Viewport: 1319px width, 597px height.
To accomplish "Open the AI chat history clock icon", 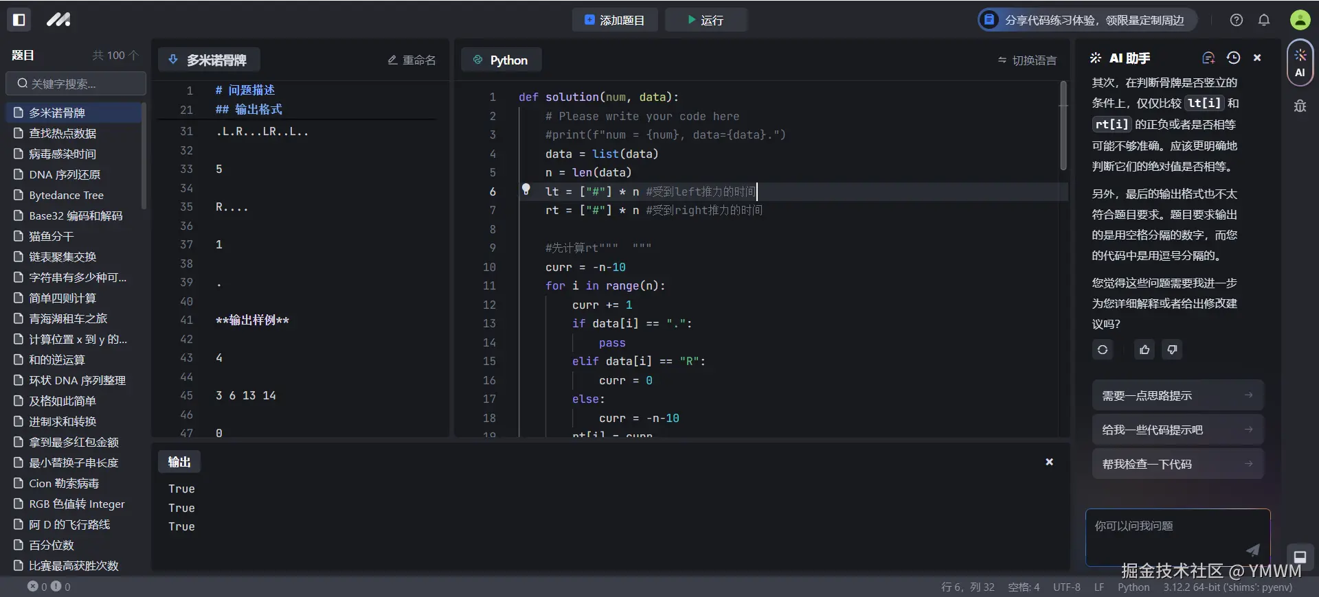I will coord(1233,58).
